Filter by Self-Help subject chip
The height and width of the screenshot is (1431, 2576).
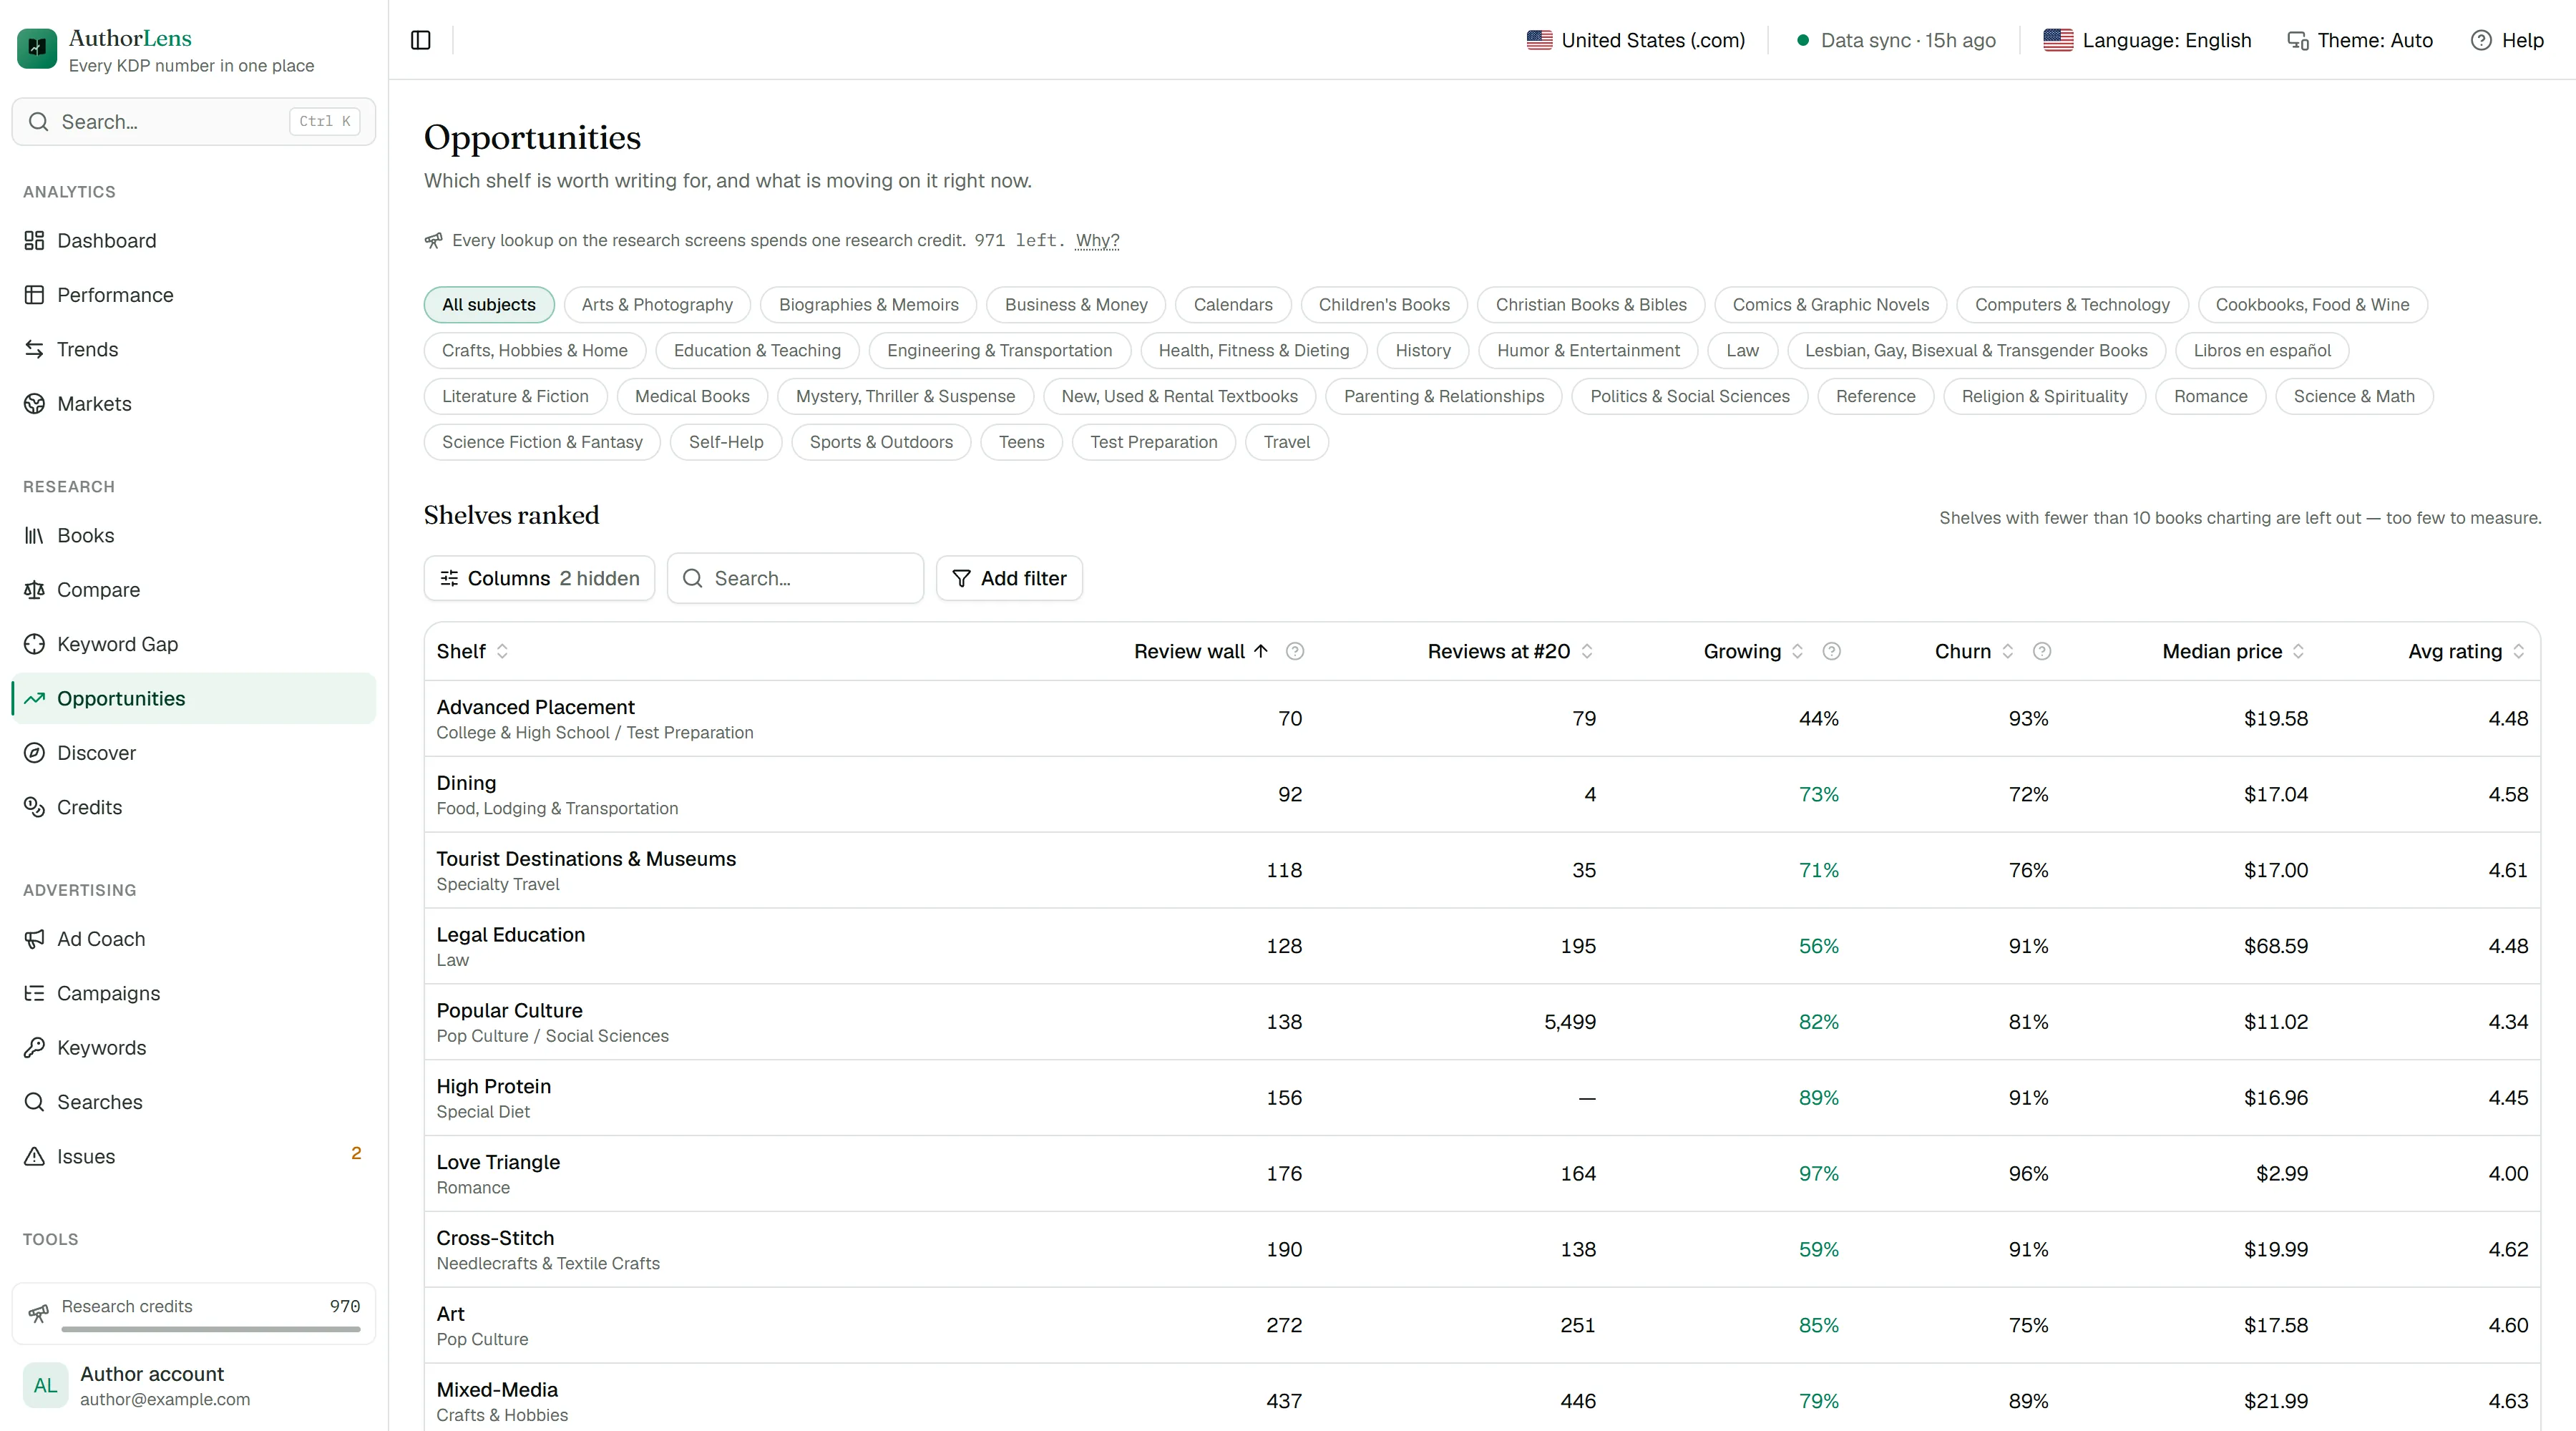[x=726, y=442]
